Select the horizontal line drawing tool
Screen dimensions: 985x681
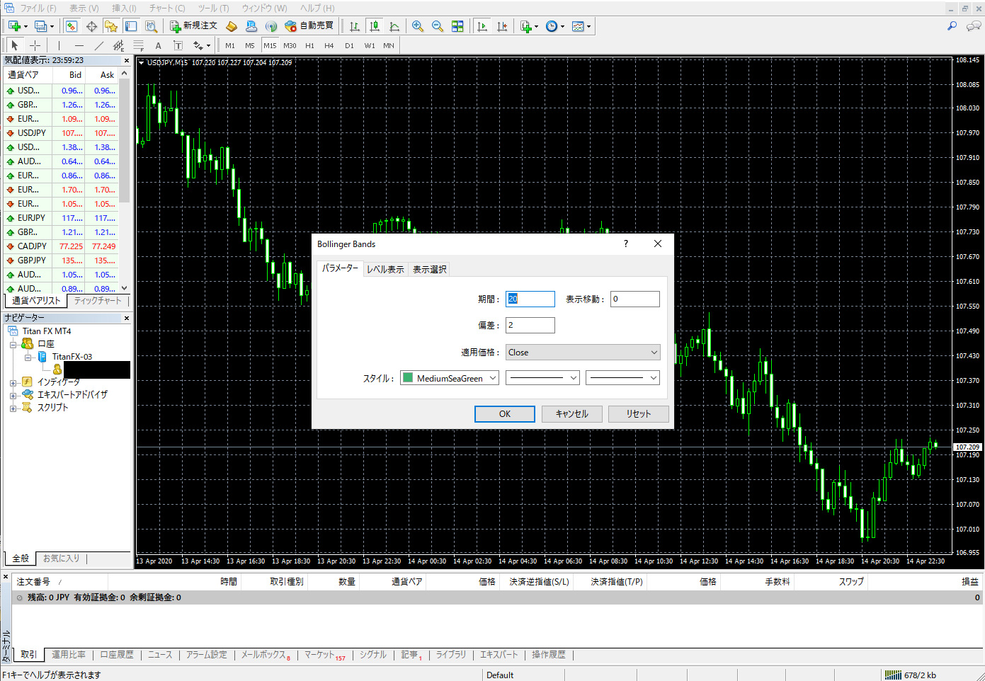(x=79, y=45)
